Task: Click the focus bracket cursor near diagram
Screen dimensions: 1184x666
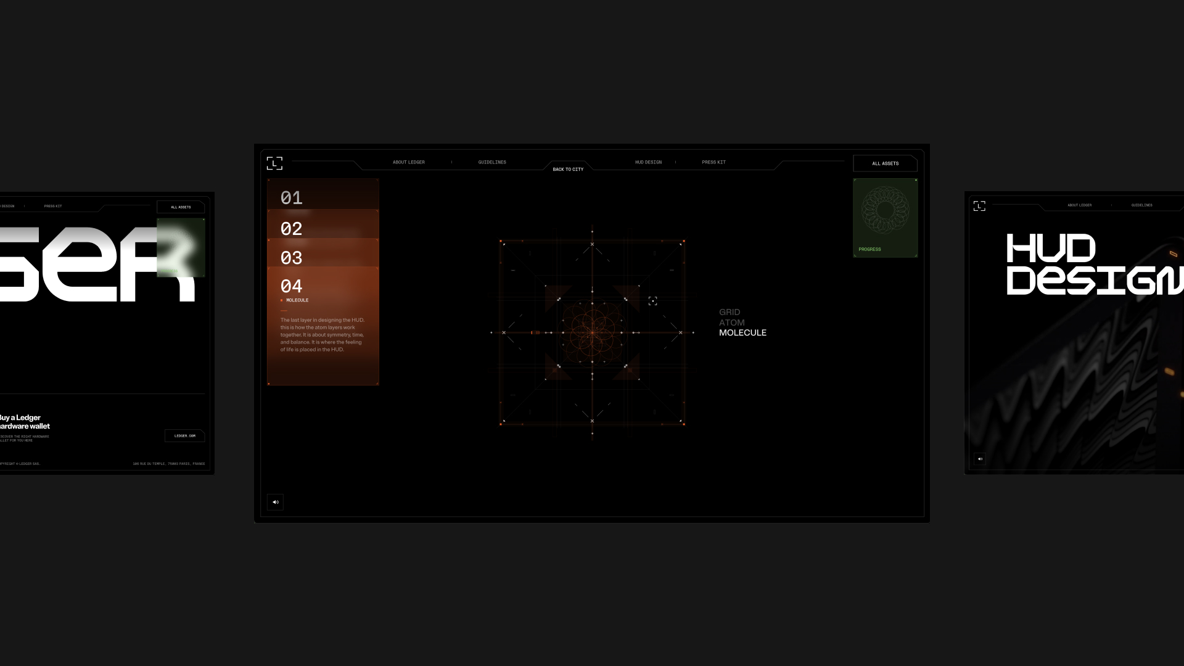Action: [652, 301]
